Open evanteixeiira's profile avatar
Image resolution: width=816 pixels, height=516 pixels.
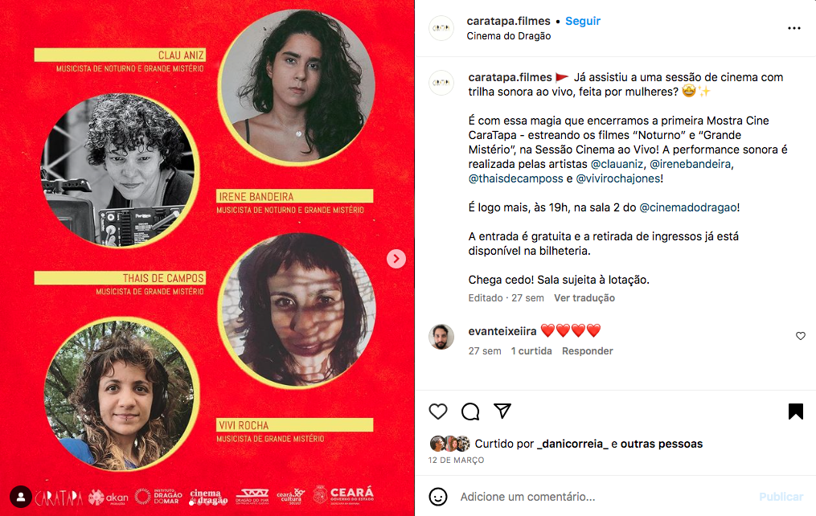point(441,337)
